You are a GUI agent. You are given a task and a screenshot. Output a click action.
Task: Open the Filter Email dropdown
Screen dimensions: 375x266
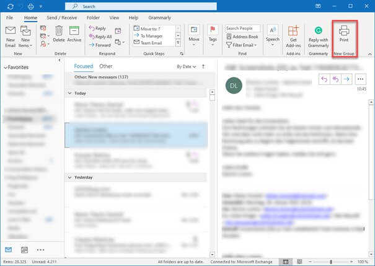click(x=242, y=45)
